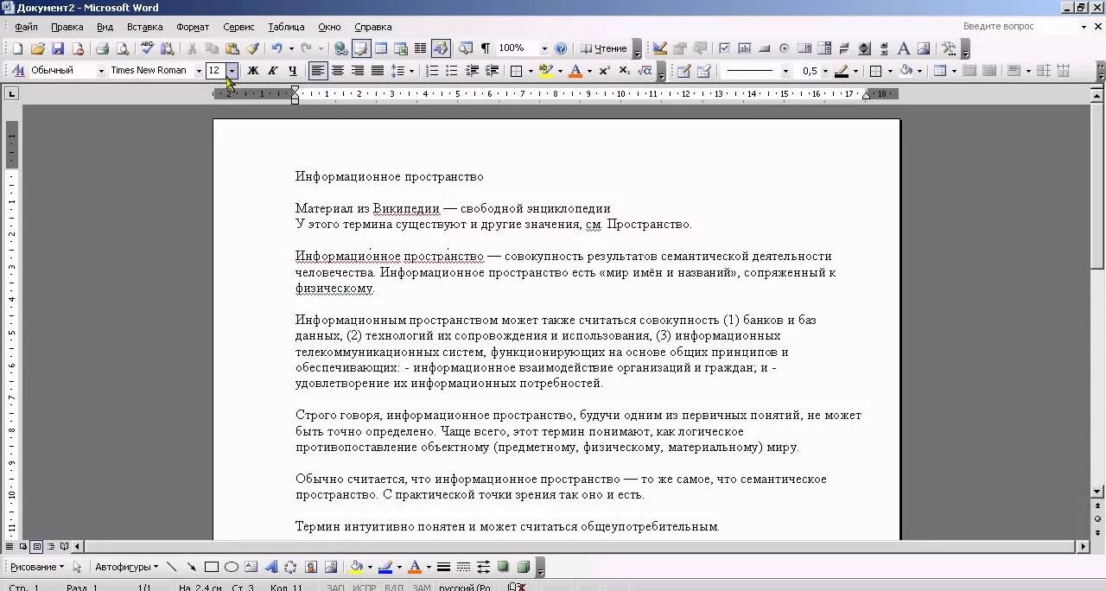The image size is (1106, 591).
Task: Open the Формат menu
Action: pyautogui.click(x=193, y=27)
